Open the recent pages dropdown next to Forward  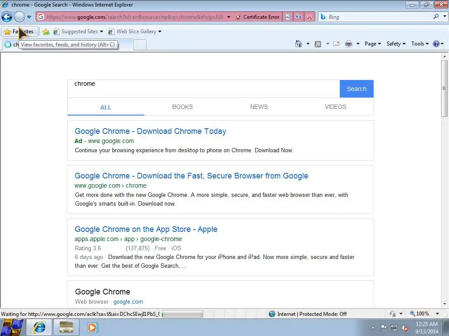click(29, 17)
